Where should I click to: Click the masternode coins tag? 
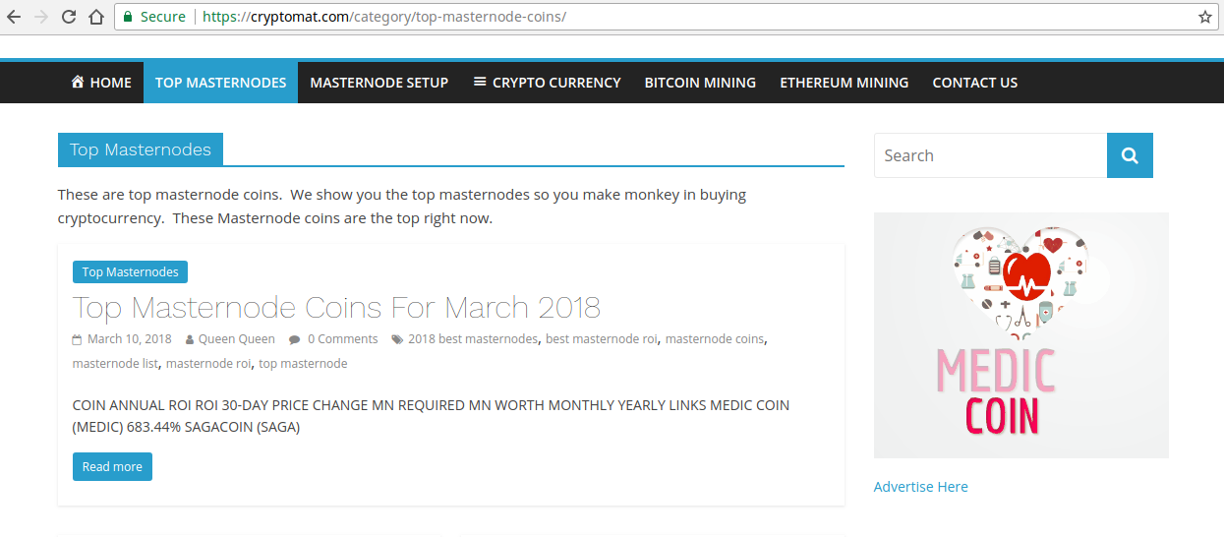(715, 339)
